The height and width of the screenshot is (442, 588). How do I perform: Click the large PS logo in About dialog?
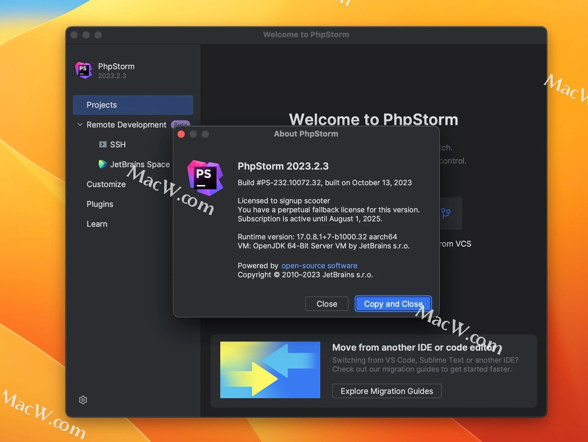click(205, 178)
